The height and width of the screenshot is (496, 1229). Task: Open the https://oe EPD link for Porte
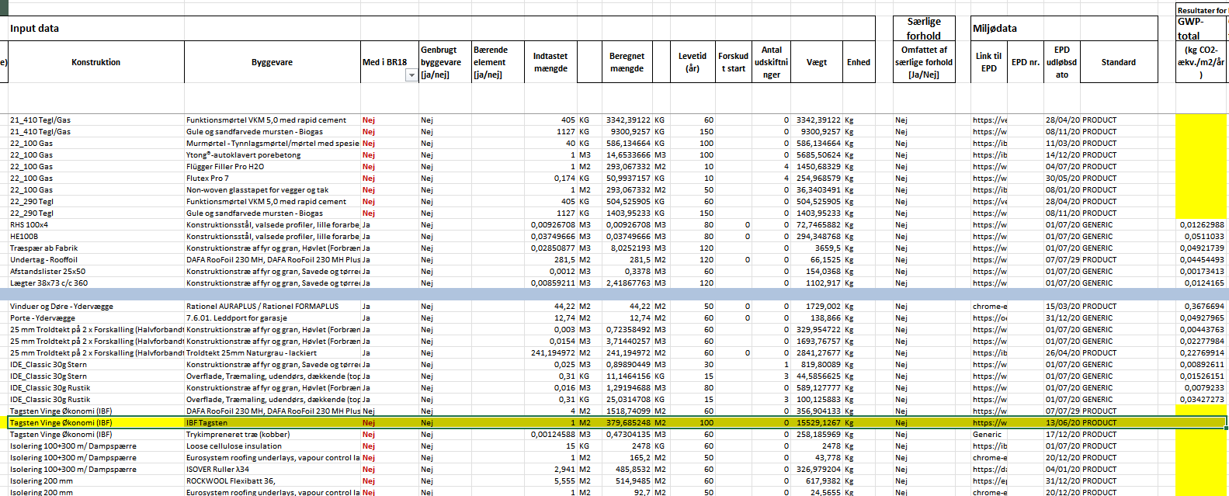(989, 318)
